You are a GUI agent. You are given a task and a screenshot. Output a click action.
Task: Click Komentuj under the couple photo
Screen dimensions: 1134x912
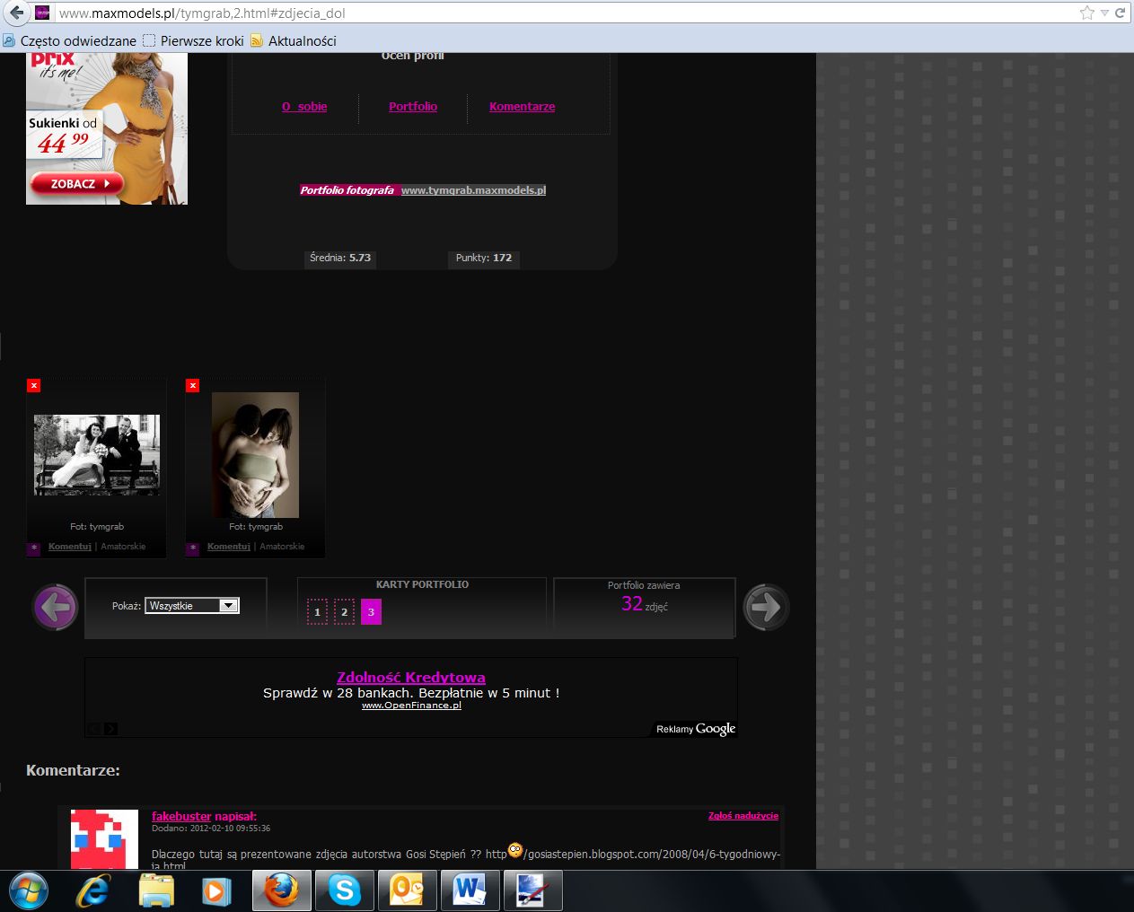click(x=229, y=547)
